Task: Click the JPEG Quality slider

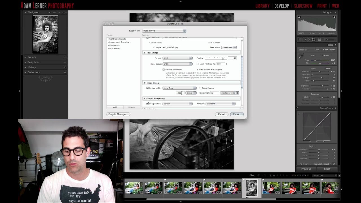Action: tap(216, 58)
